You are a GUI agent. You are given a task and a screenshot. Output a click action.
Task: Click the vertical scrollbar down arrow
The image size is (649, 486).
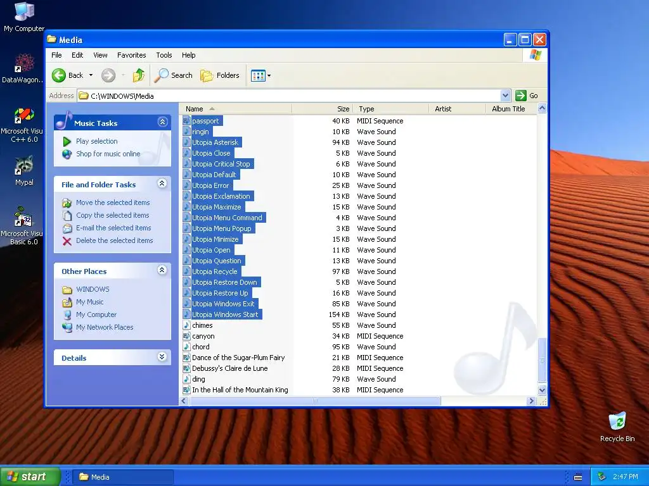542,390
